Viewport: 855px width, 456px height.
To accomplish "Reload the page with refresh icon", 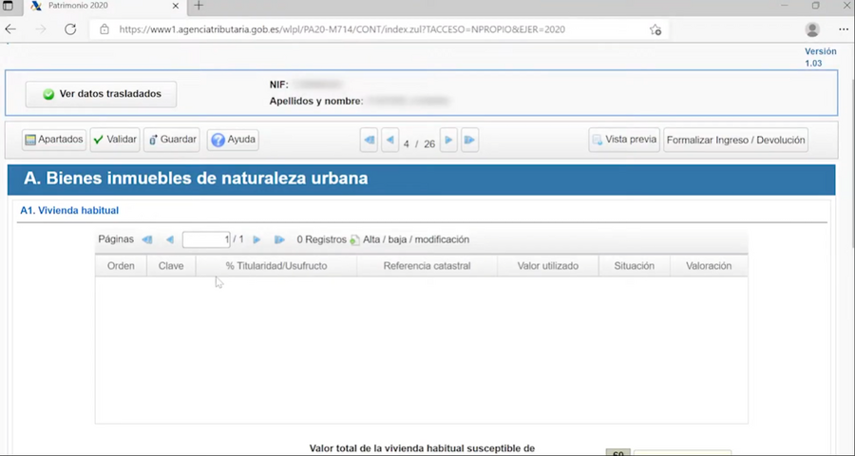I will coord(70,29).
